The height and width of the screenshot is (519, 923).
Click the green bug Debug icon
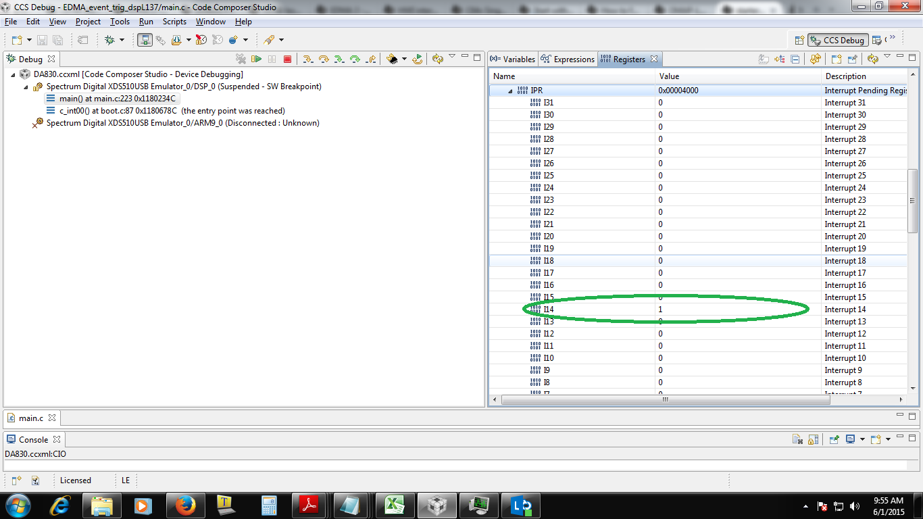coord(110,40)
